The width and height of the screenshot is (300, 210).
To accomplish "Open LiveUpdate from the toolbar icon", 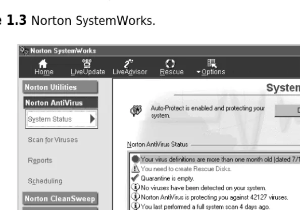I will 87,64.
